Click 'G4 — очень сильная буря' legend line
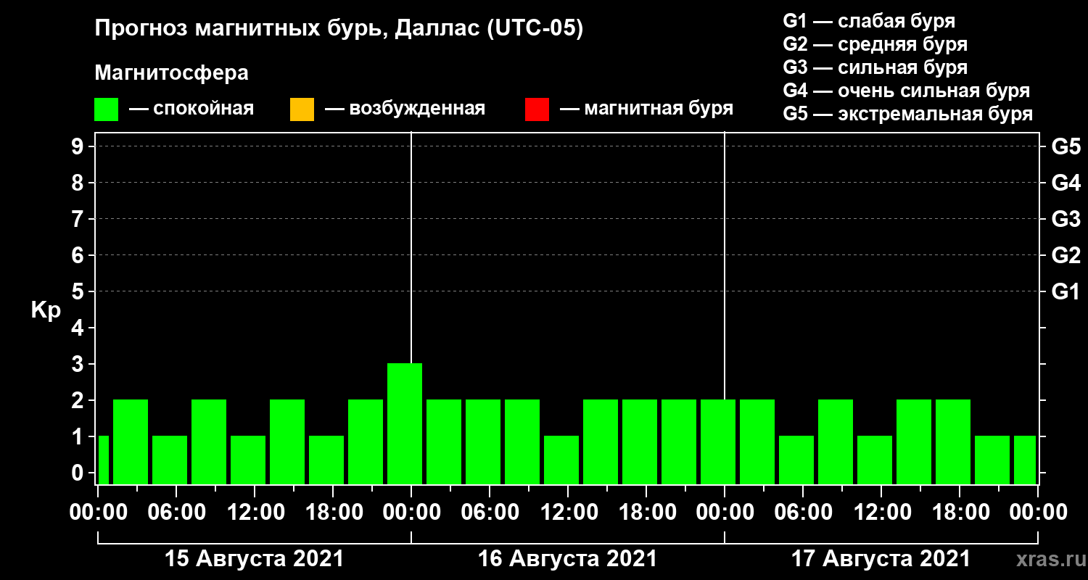 point(907,91)
